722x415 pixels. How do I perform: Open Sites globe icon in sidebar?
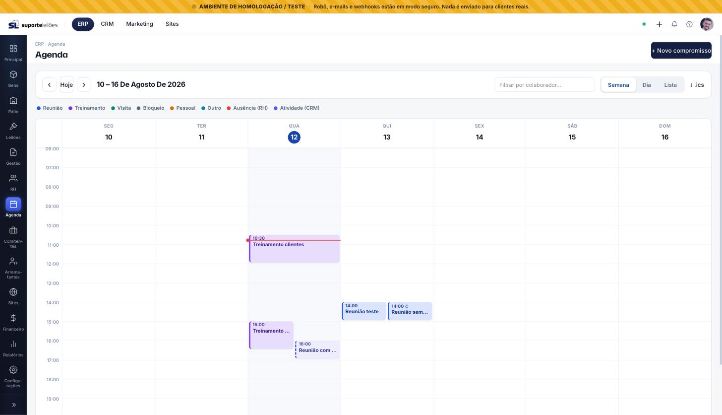coord(13,292)
